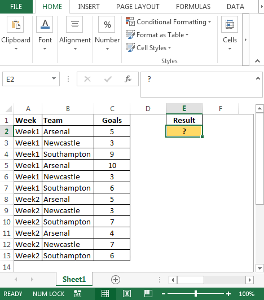Click the Insert Function fx icon
Image resolution: width=264 pixels, height=300 pixels.
(128, 79)
